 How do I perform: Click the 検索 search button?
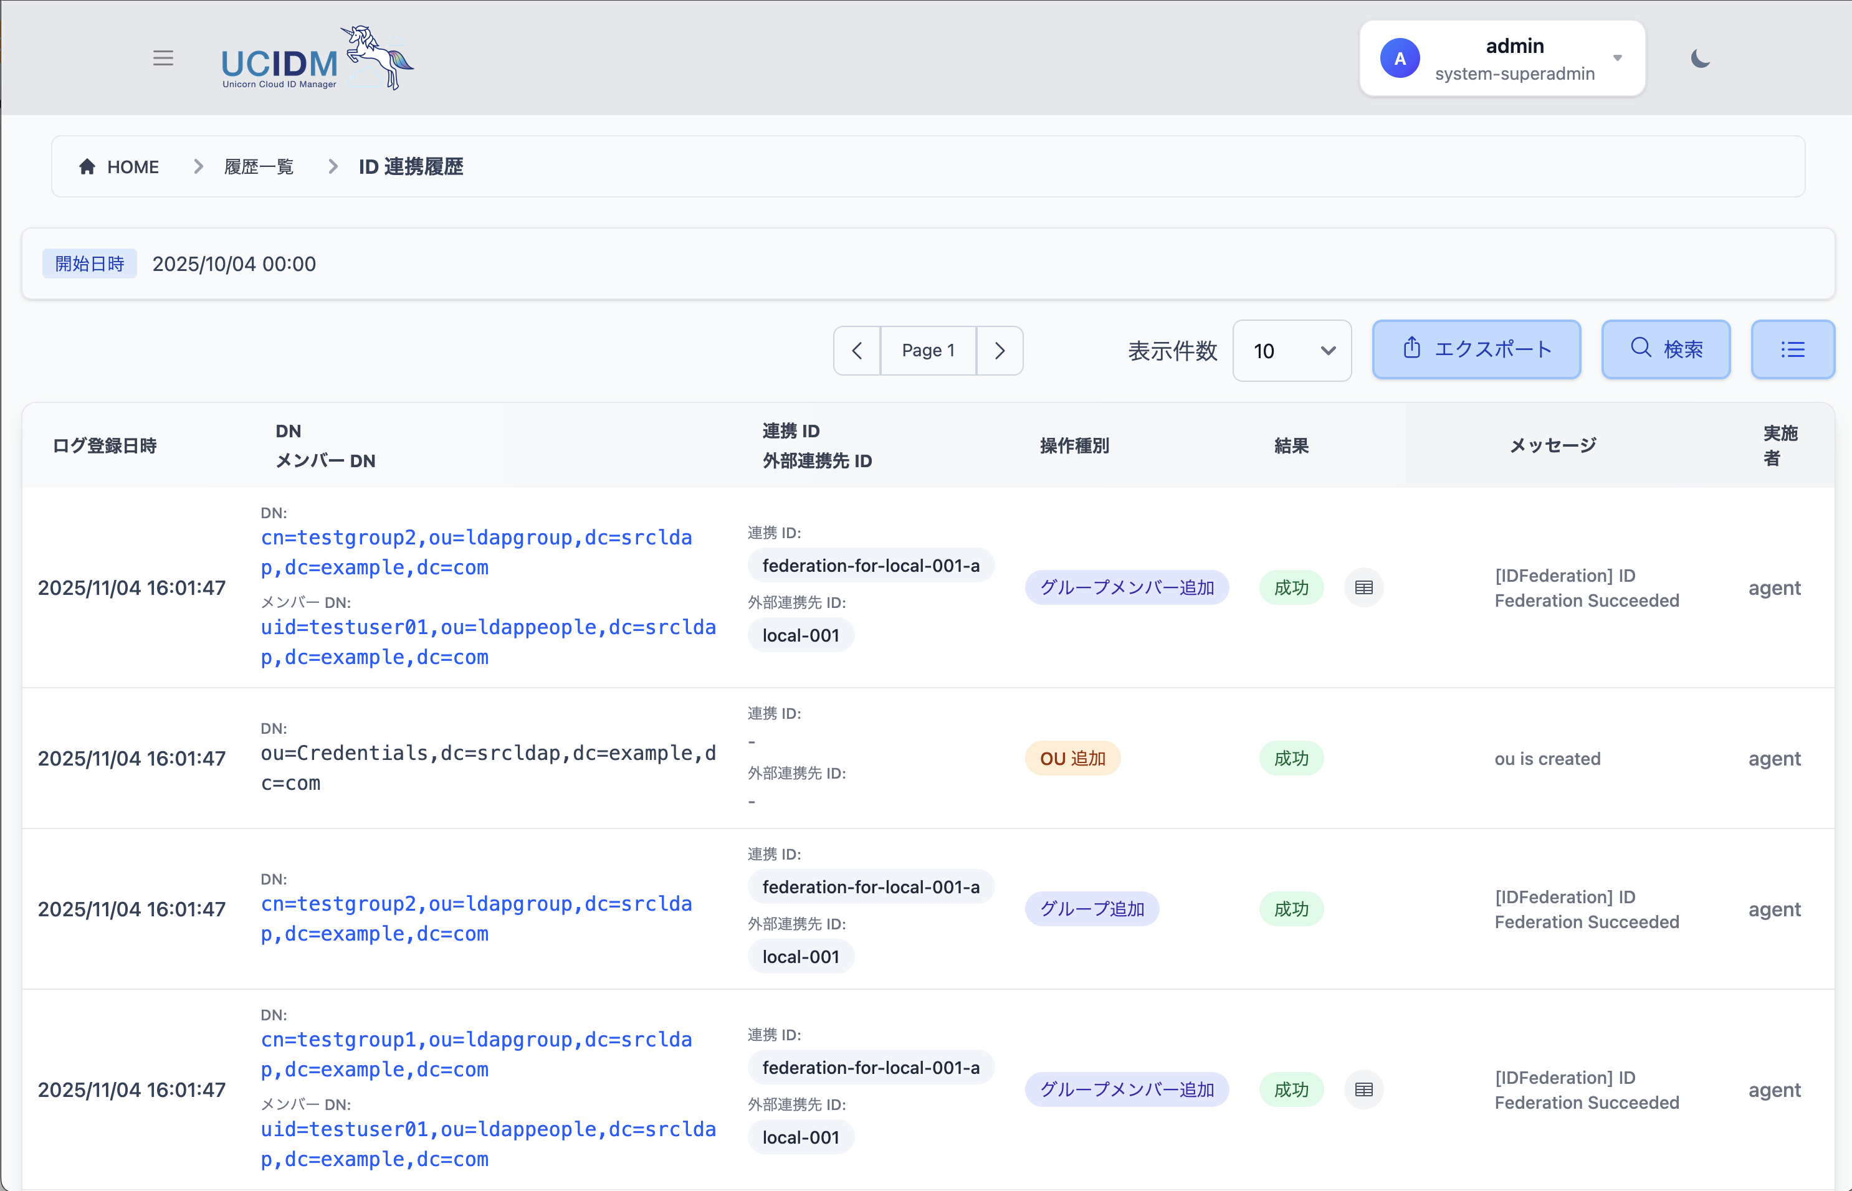coord(1665,349)
